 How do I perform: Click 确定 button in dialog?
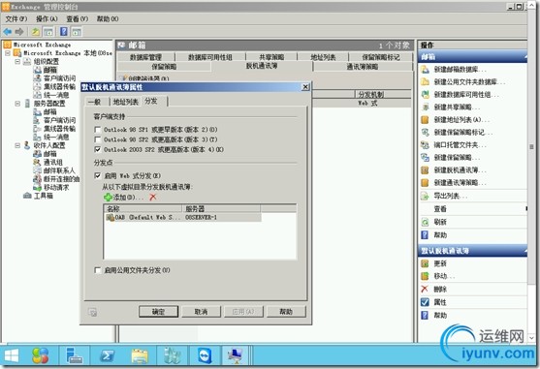(158, 312)
